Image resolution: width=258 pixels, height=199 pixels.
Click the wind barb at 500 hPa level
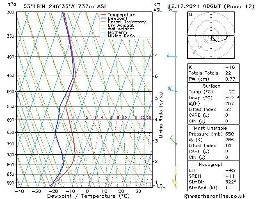[172, 89]
